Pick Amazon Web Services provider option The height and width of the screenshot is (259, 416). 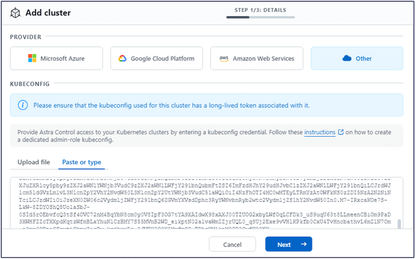[x=257, y=59]
